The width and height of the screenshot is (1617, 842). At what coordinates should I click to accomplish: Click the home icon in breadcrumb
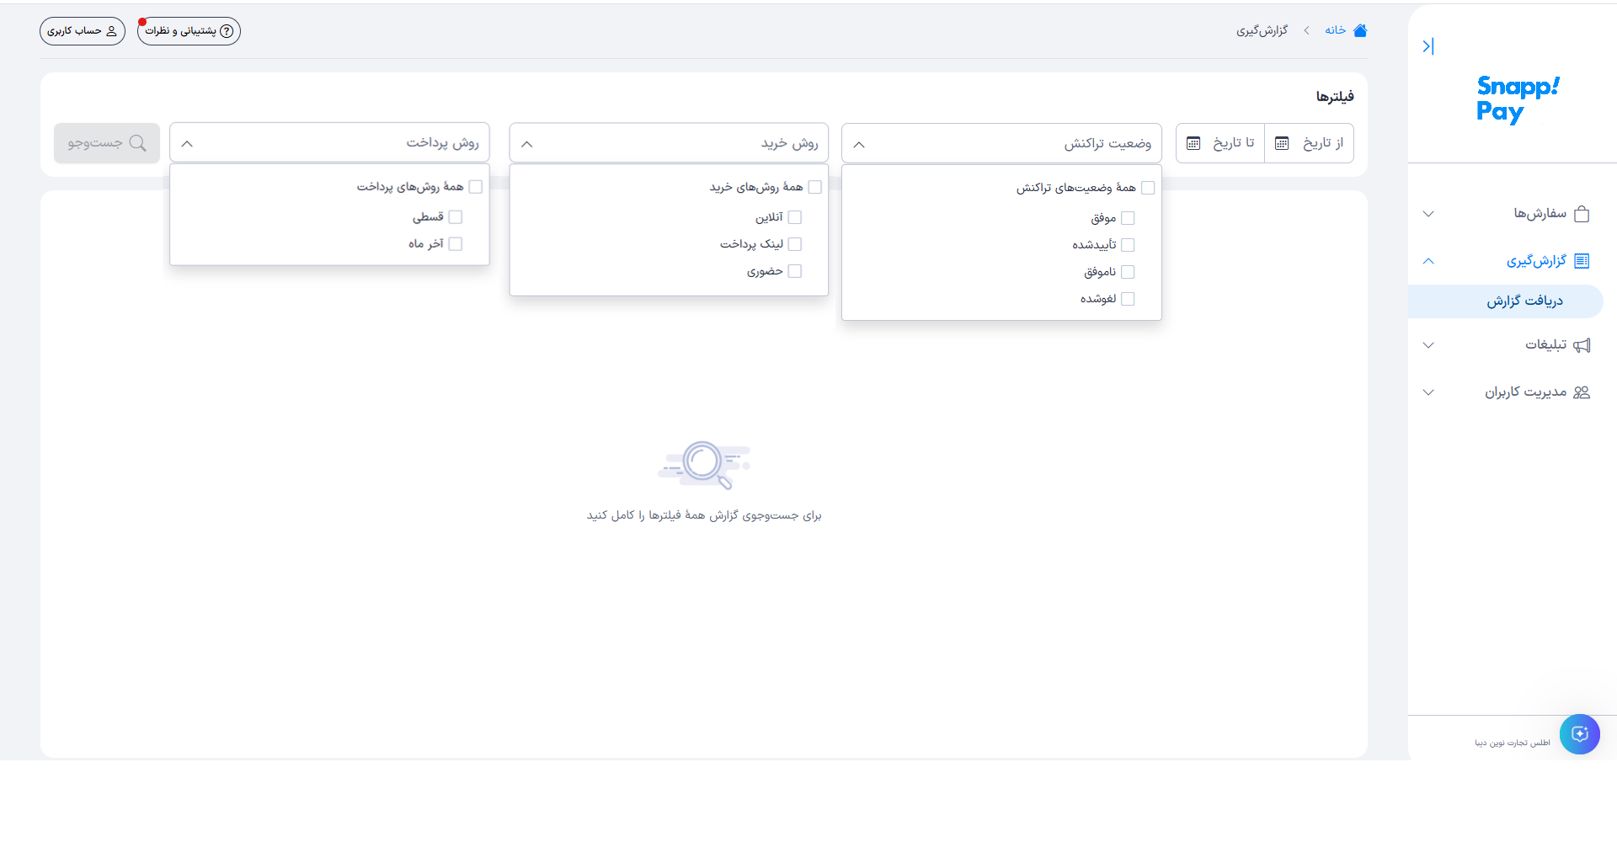pos(1360,30)
